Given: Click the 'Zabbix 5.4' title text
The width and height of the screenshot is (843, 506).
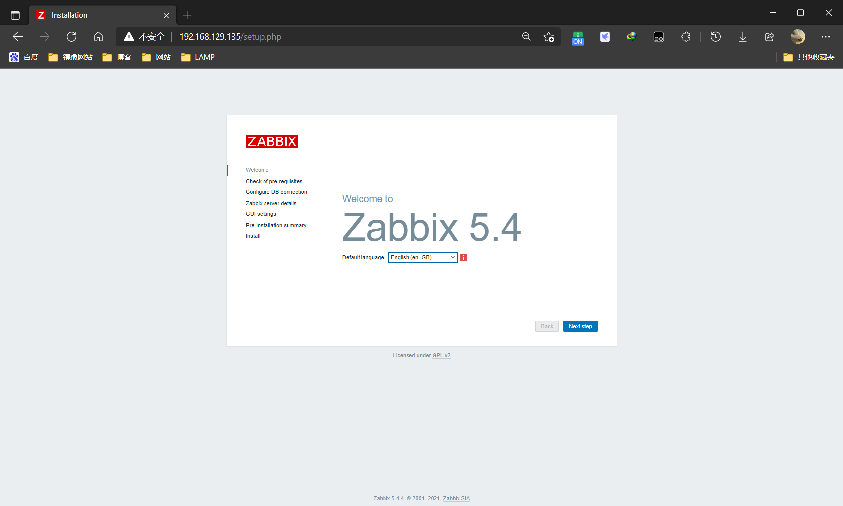Looking at the screenshot, I should [x=432, y=228].
